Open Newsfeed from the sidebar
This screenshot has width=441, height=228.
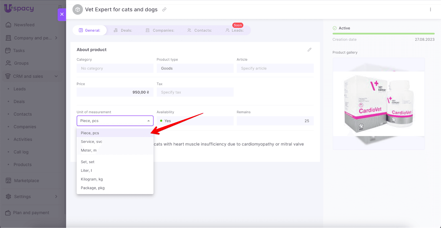pyautogui.click(x=24, y=25)
